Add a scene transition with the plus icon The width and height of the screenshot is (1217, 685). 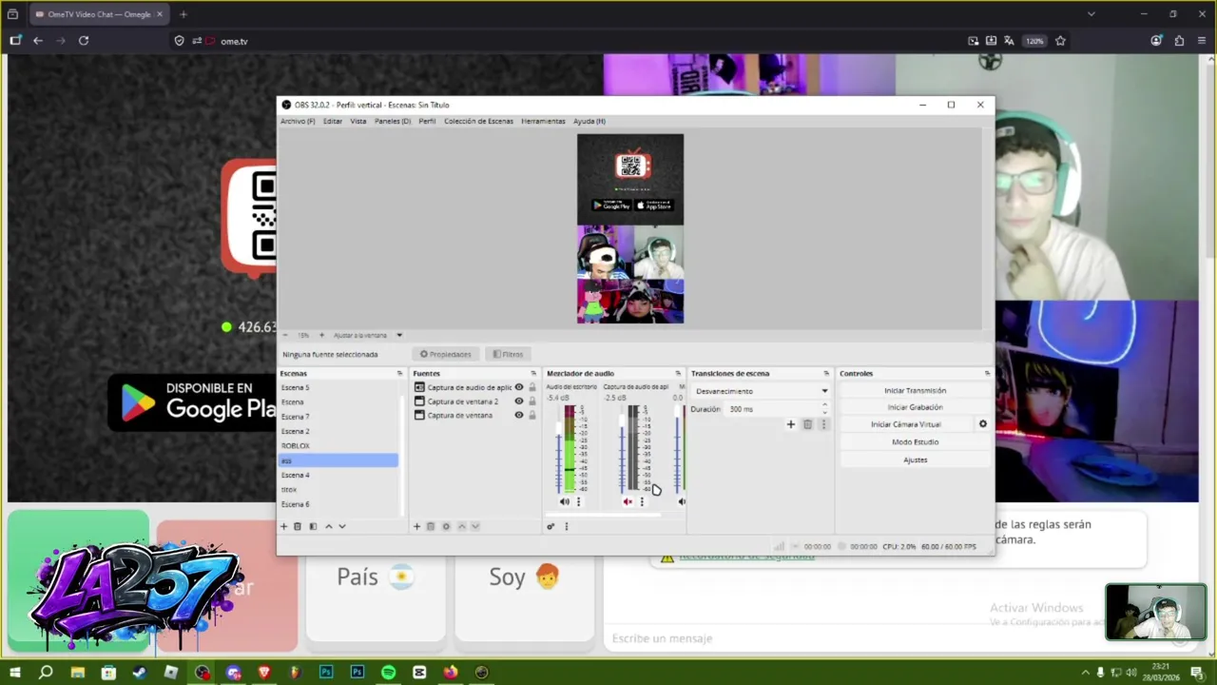coord(790,424)
